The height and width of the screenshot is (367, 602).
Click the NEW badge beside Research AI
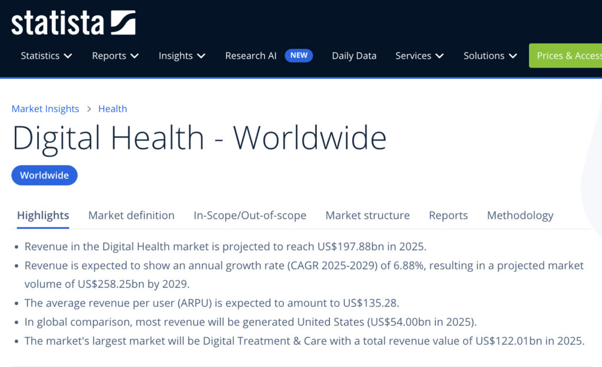pos(299,56)
